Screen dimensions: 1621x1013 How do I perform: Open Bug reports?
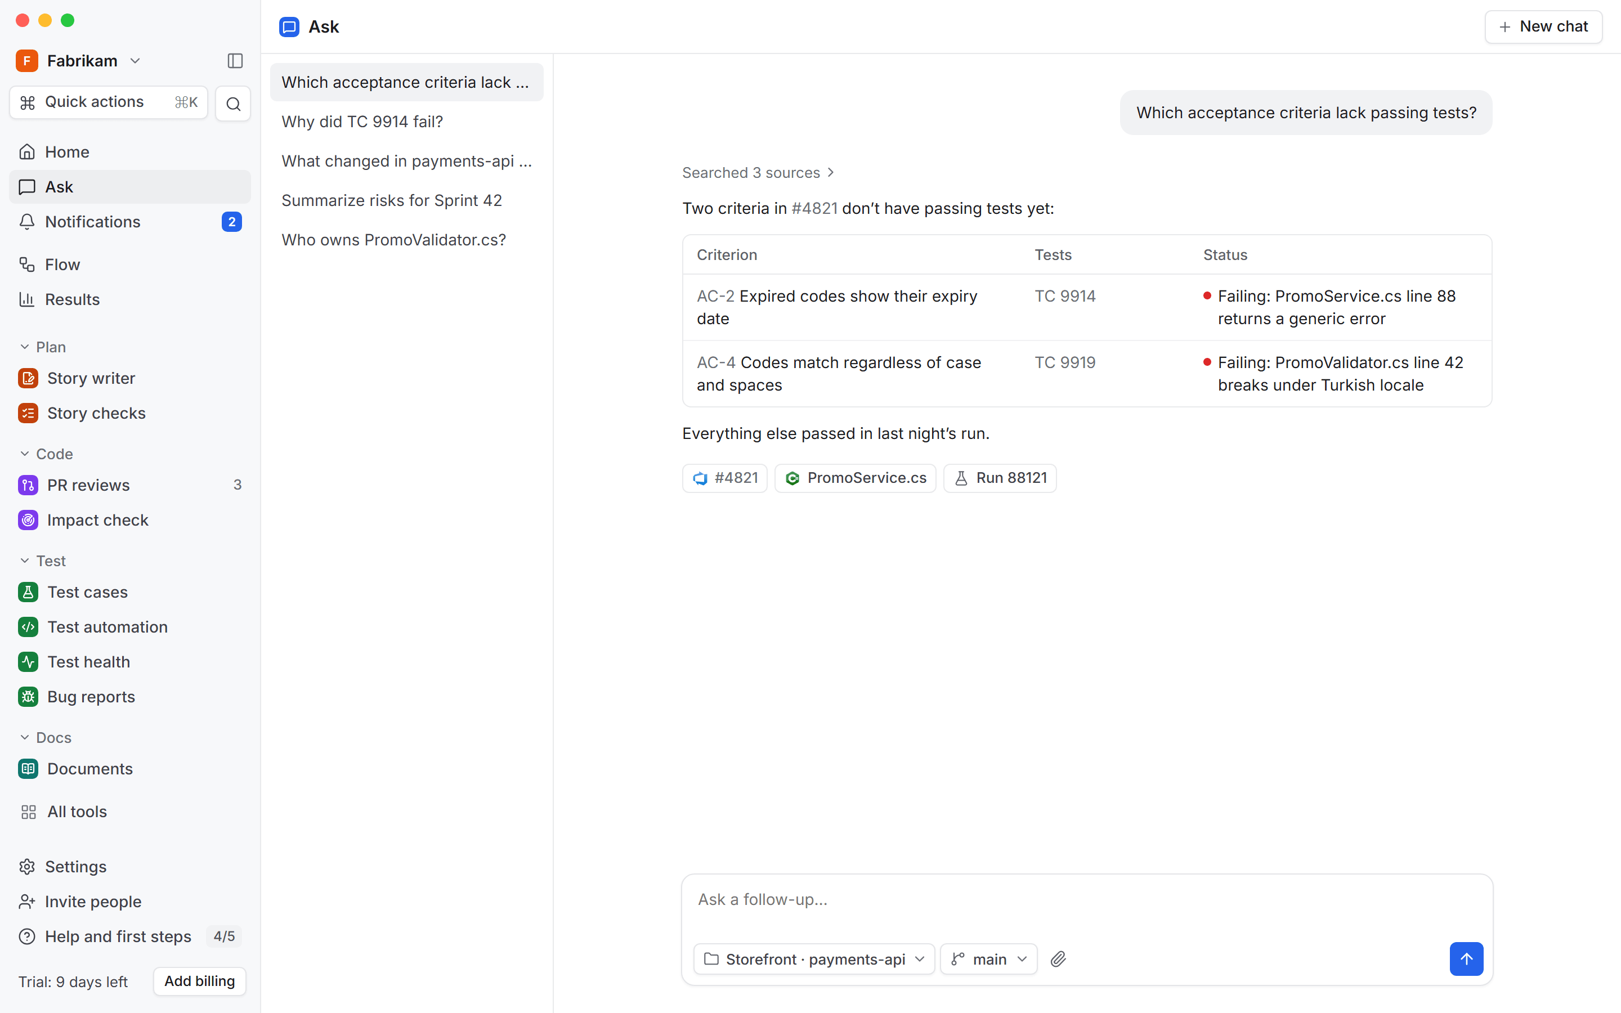[x=130, y=697]
